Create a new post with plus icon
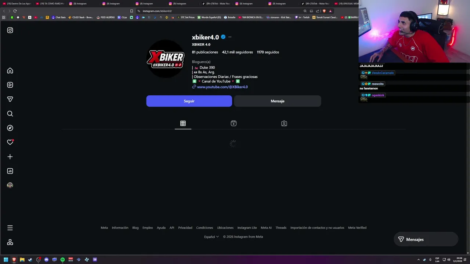 (x=10, y=157)
